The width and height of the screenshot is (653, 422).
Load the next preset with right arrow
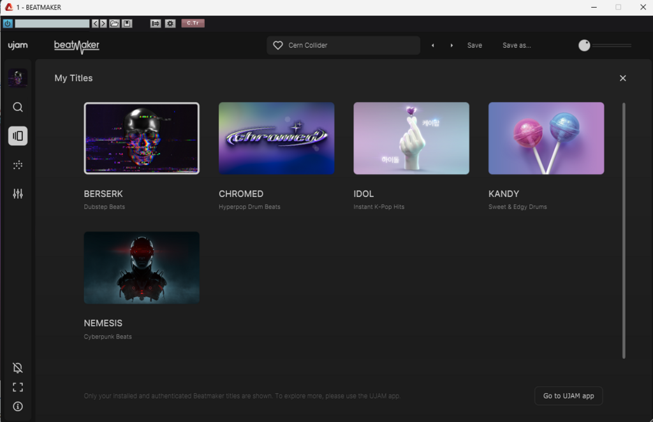tap(451, 45)
